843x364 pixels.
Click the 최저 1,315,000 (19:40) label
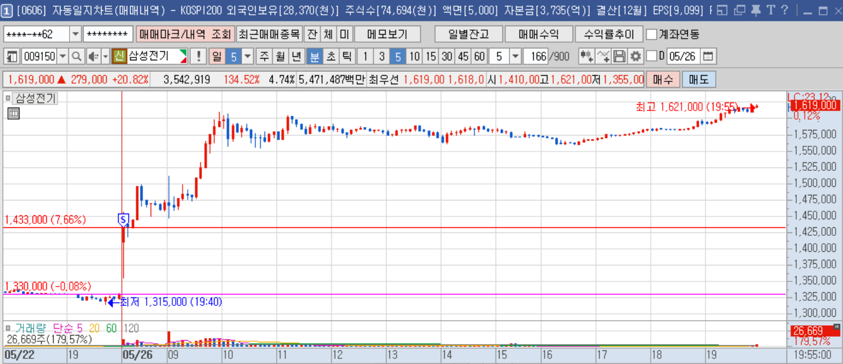[x=171, y=302]
